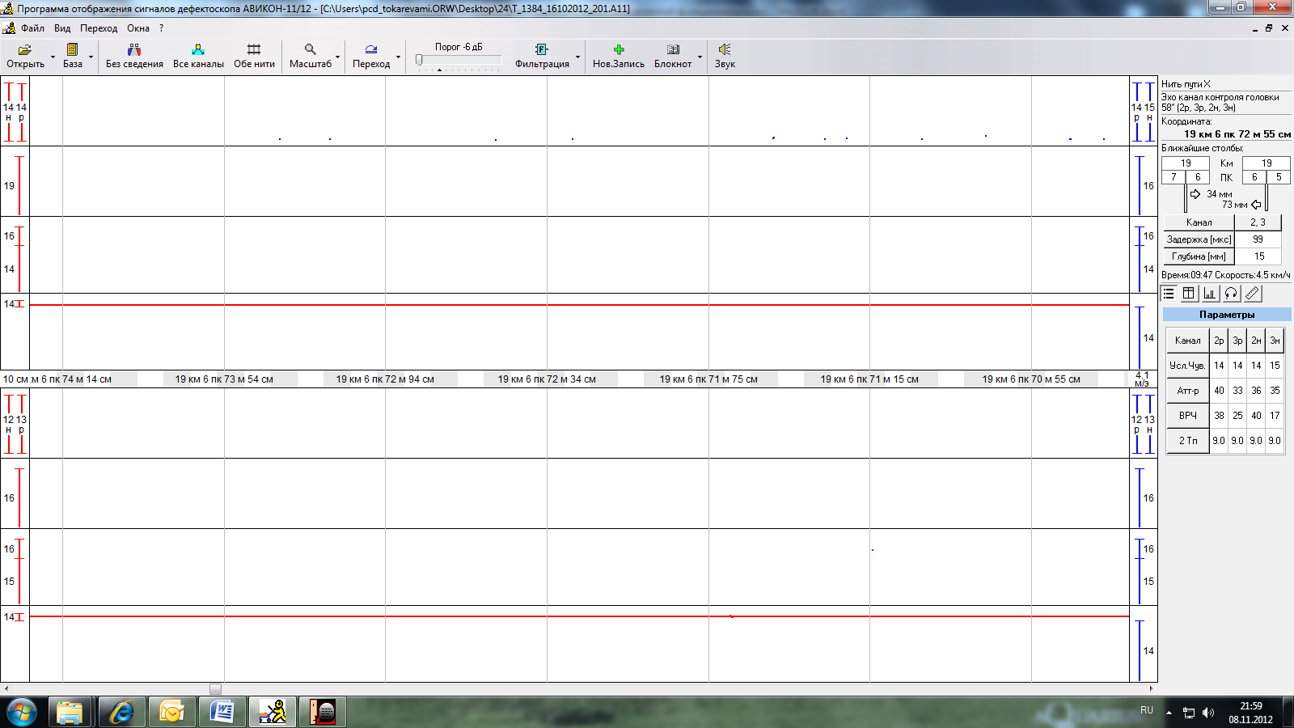Click the horizontal scrollbar right arrow
Viewport: 1294px width, 728px height.
point(1151,689)
